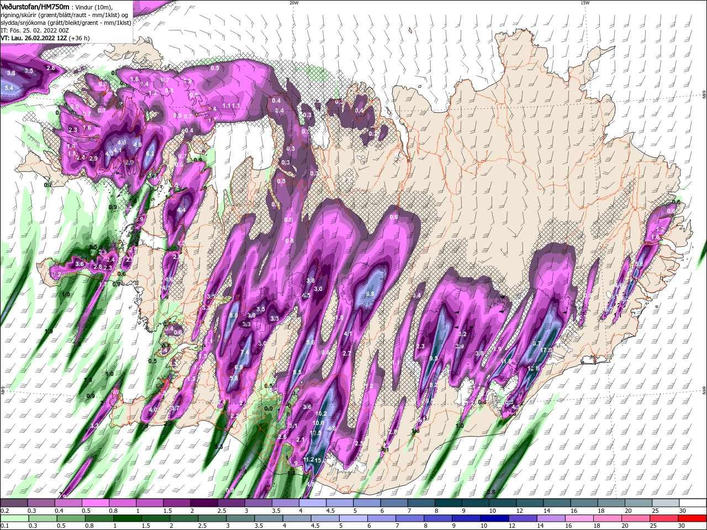Image resolution: width=707 pixels, height=530 pixels.
Task: Select the 6.2 value in the Westfjords
Action: [x=150, y=153]
